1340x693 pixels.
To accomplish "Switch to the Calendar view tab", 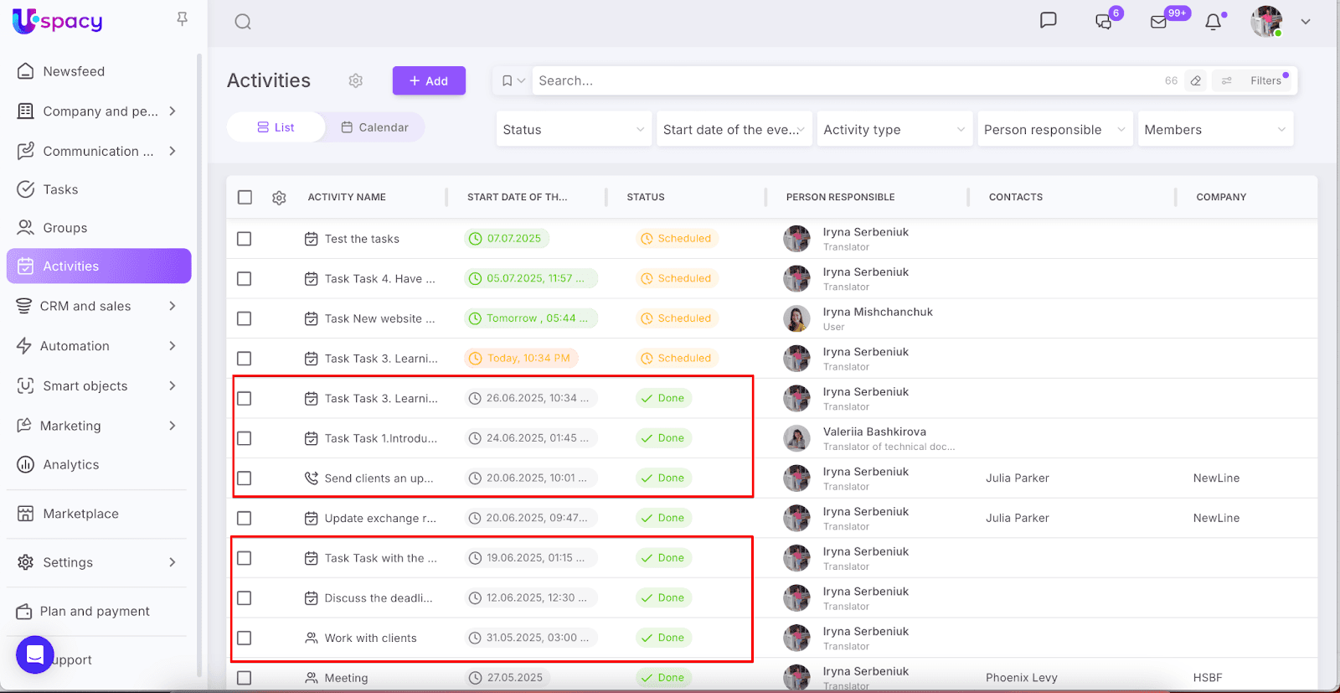I will click(374, 127).
